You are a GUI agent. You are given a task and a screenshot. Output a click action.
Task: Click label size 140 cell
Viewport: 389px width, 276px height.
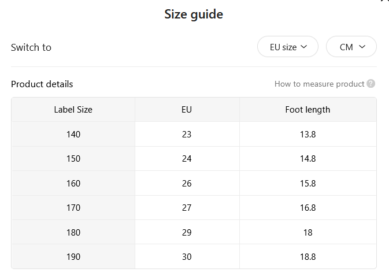coord(73,134)
